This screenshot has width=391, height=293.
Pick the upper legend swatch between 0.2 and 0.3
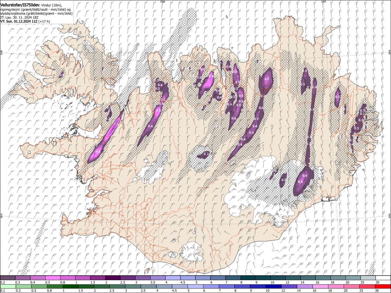pyautogui.click(x=8, y=278)
